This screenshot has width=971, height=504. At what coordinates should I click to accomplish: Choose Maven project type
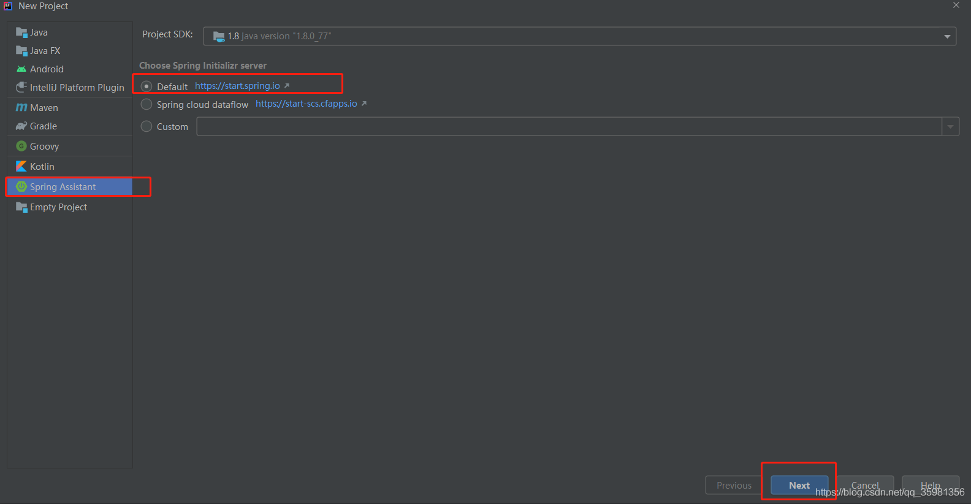pyautogui.click(x=70, y=108)
